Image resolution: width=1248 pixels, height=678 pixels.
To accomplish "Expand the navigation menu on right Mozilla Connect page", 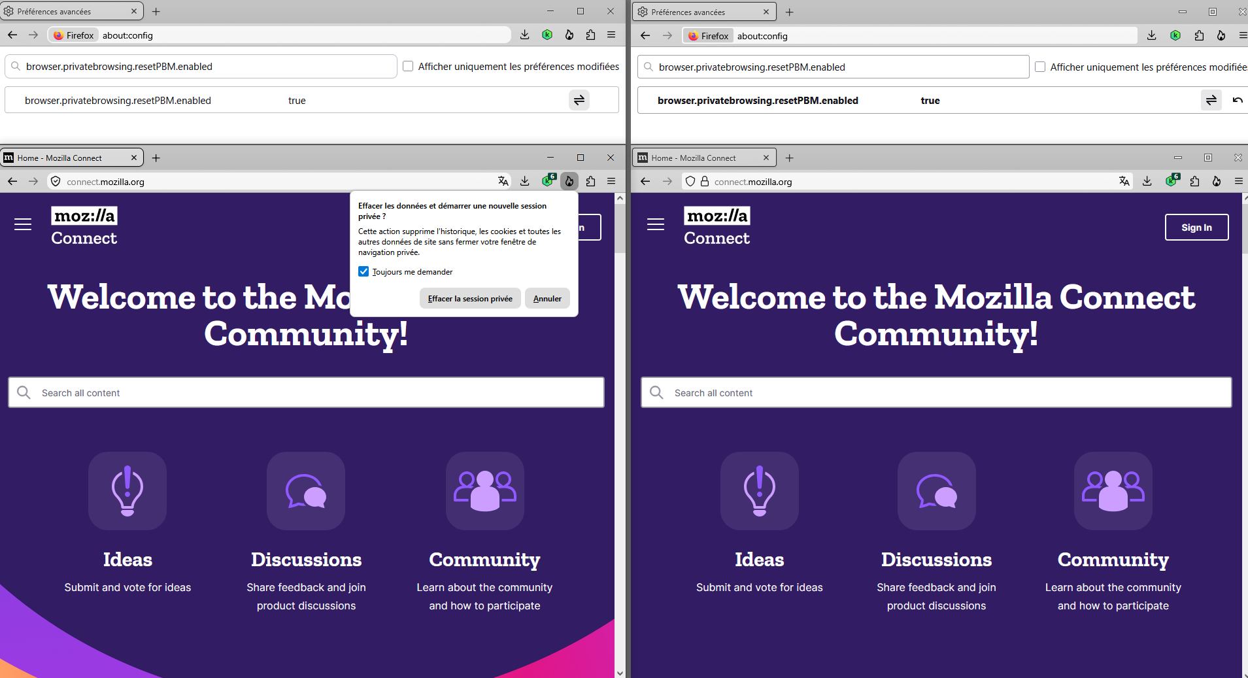I will [656, 225].
